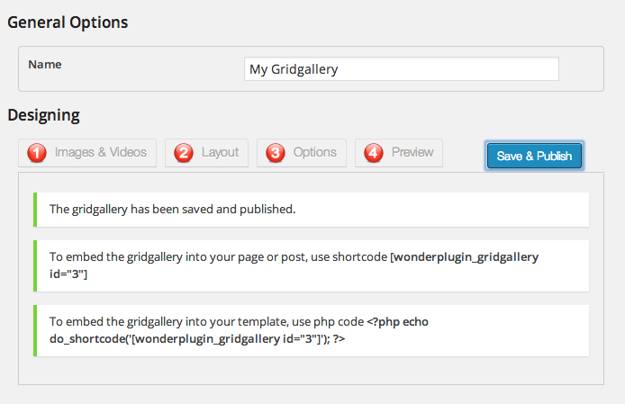
Task: Focus the Name field containing My Gridgallery
Action: [x=401, y=69]
